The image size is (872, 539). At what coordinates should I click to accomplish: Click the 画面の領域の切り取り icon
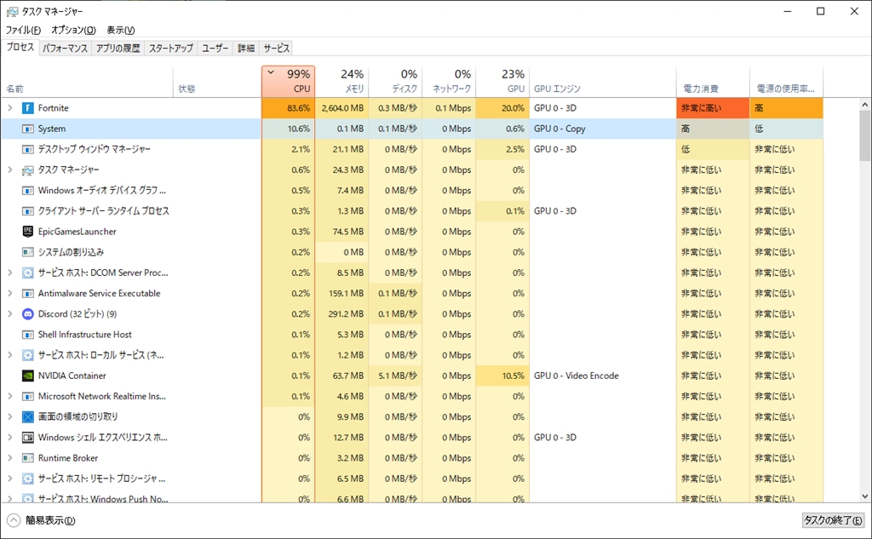coord(27,417)
